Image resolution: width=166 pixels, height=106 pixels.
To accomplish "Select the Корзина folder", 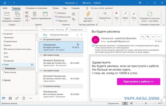I will 7,45.
